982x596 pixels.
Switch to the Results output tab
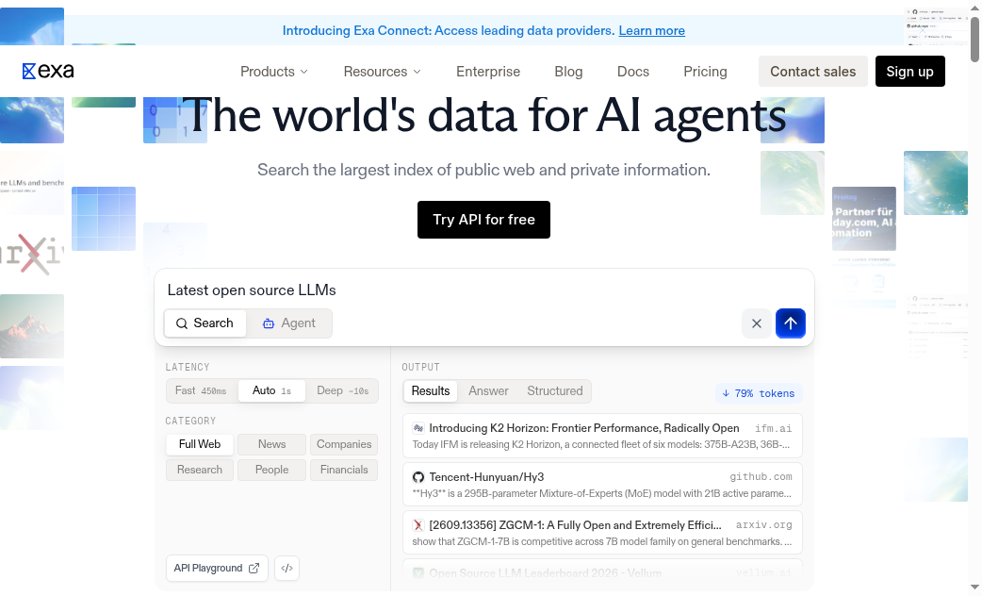click(x=431, y=391)
